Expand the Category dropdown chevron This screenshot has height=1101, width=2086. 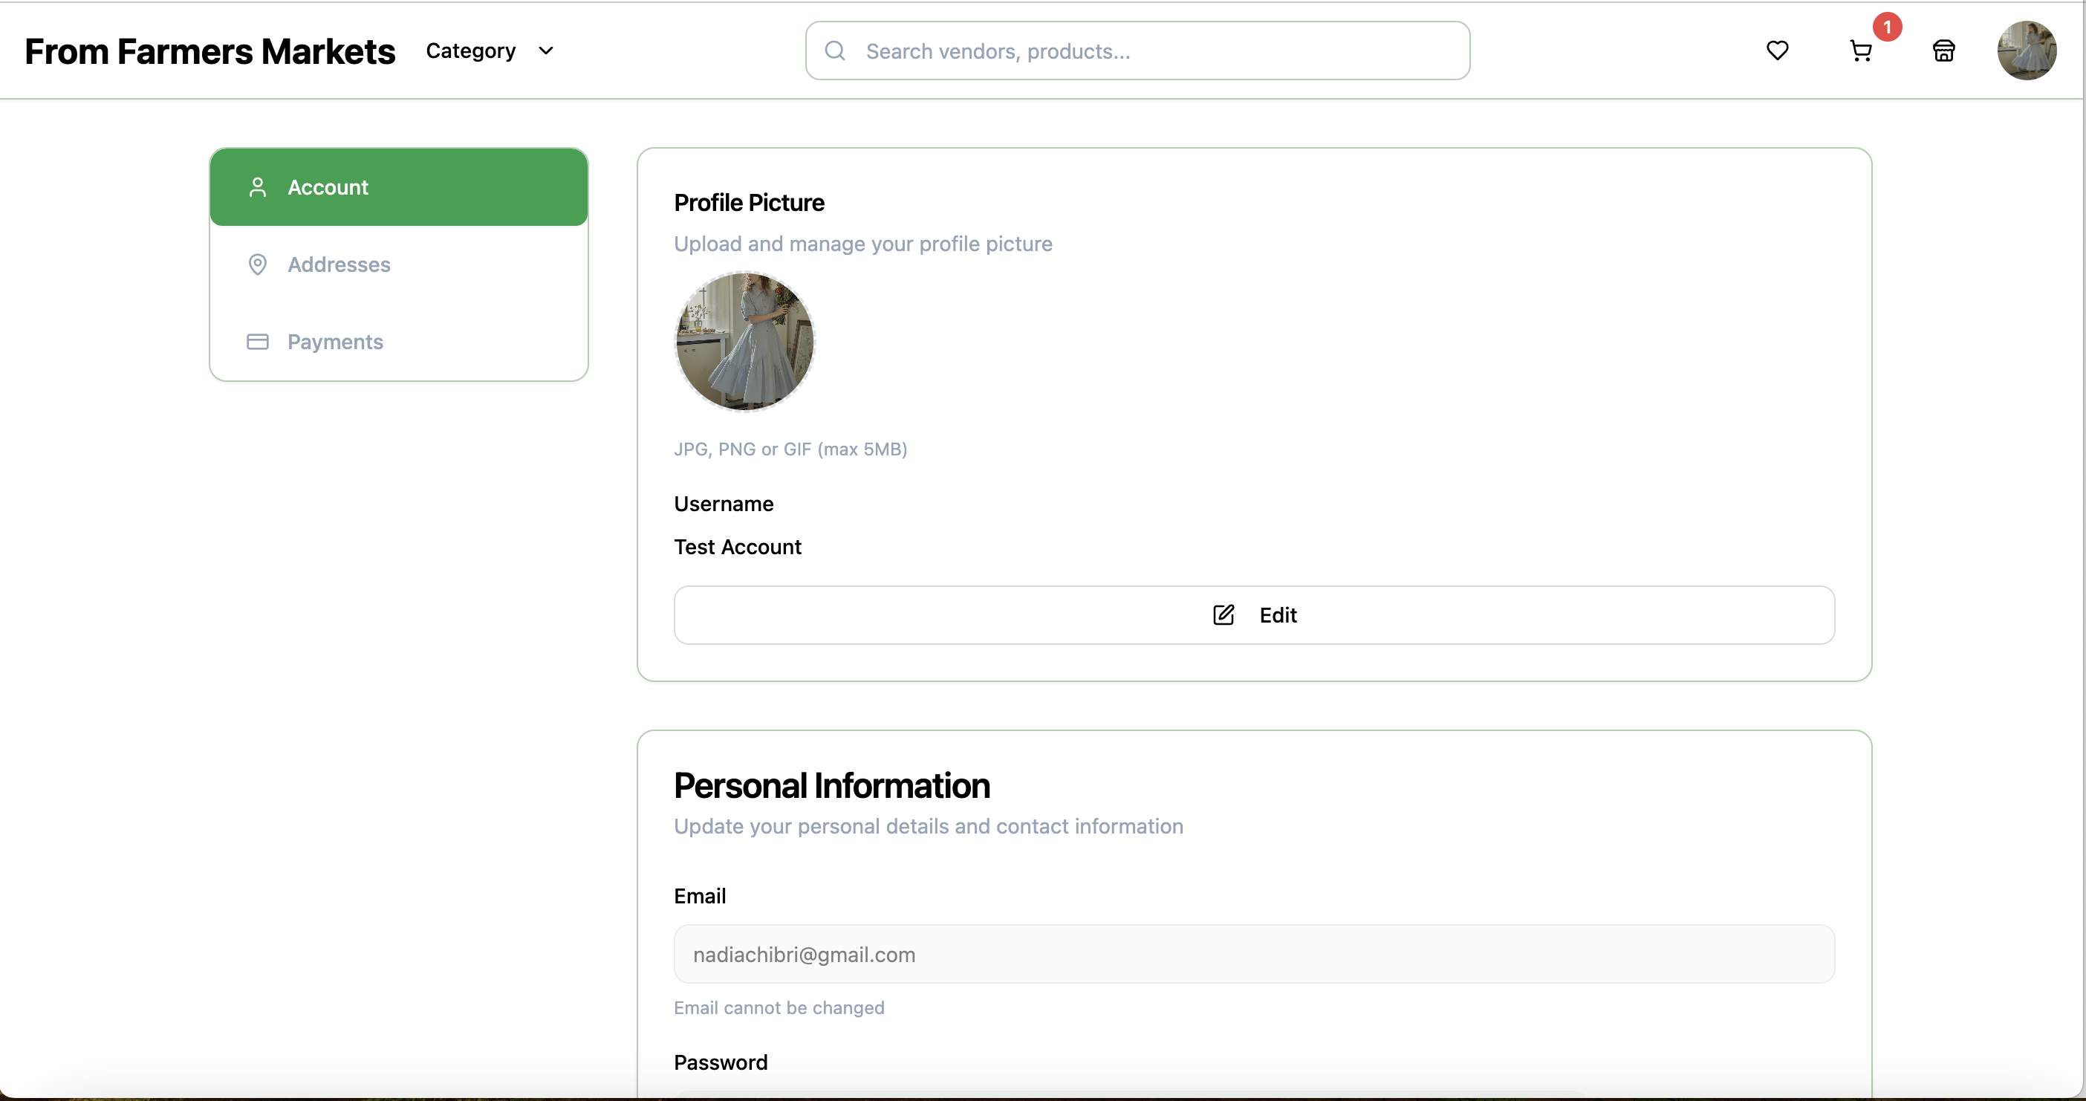[x=546, y=51]
